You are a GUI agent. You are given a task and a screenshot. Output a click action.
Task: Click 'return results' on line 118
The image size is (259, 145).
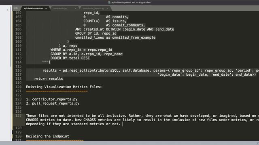[x=49, y=79]
